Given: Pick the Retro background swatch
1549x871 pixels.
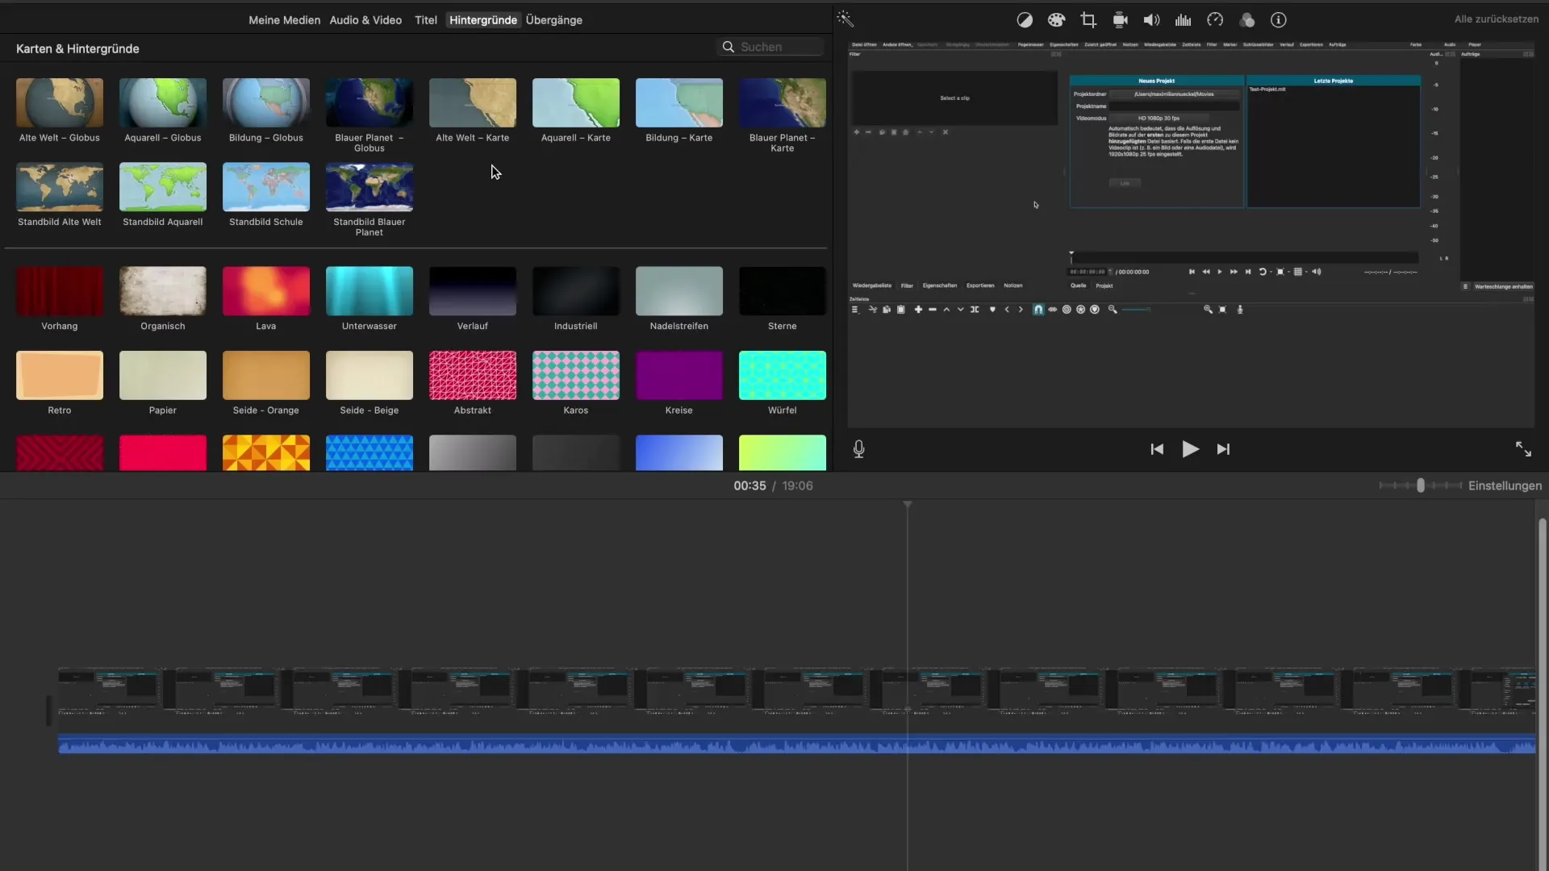Looking at the screenshot, I should (60, 375).
